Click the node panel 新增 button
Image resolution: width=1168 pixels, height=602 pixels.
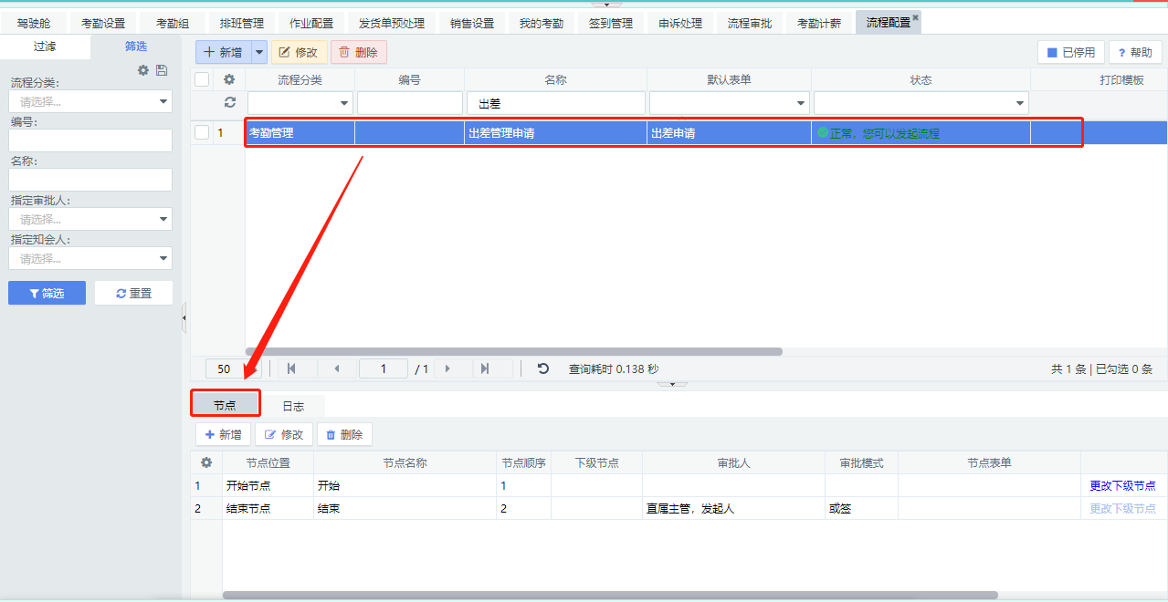[x=224, y=434]
